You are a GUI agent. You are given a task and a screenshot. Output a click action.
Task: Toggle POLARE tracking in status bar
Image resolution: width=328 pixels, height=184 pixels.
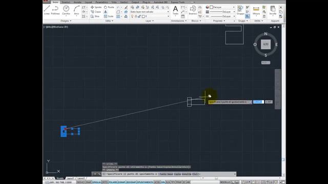pyautogui.click(x=113, y=182)
